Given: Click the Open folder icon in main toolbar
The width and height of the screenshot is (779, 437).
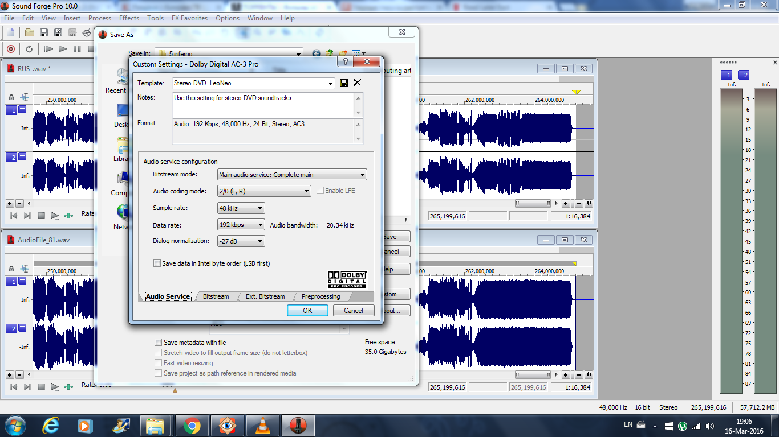Looking at the screenshot, I should tap(30, 32).
